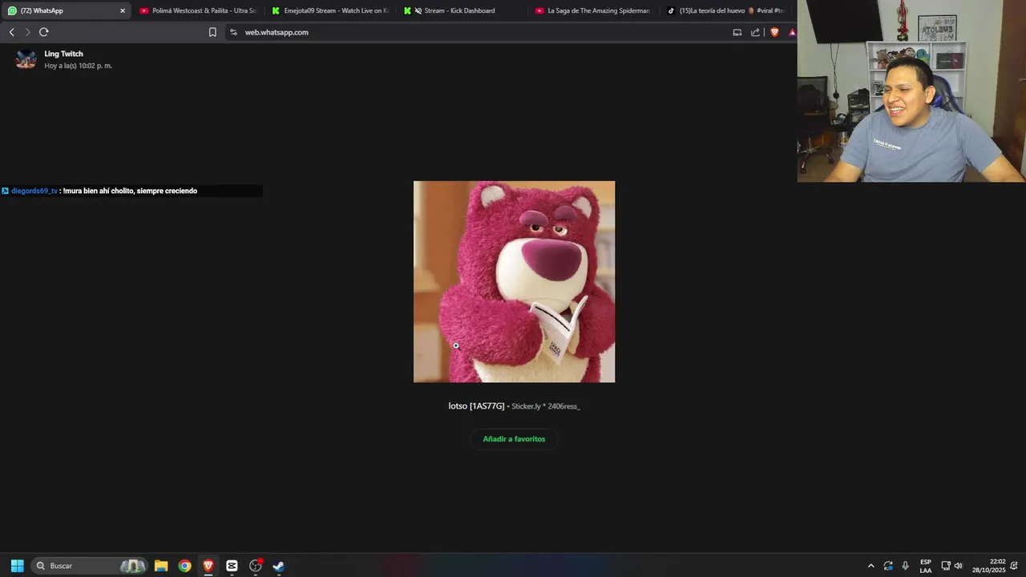Screen dimensions: 1026x577
Task: Click the diegords69_tv username in chat overlay
Action: point(34,191)
